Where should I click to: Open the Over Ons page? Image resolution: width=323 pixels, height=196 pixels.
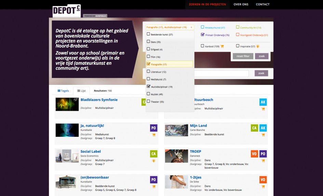[x=241, y=4]
